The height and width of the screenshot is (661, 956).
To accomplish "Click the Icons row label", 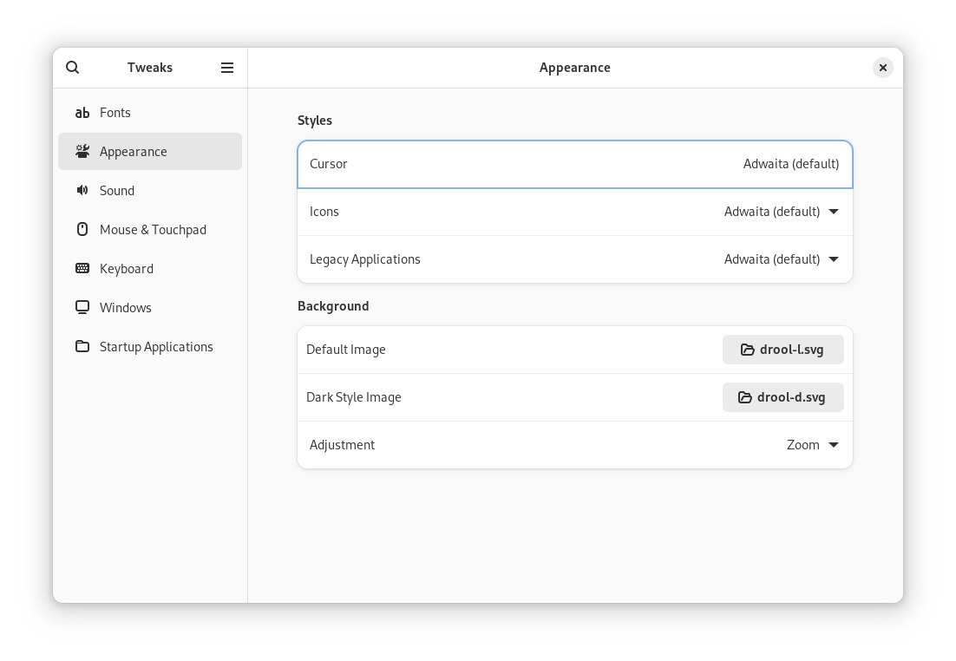I will pyautogui.click(x=324, y=212).
